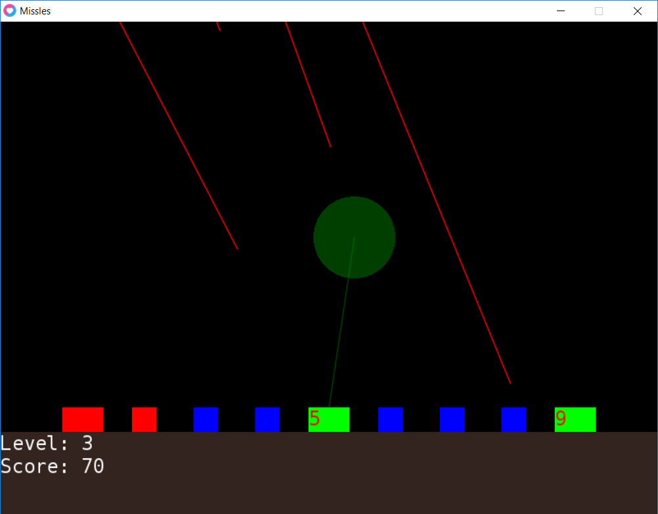658x514 pixels.
Task: Click the "Level: 3" text
Action: (47, 443)
